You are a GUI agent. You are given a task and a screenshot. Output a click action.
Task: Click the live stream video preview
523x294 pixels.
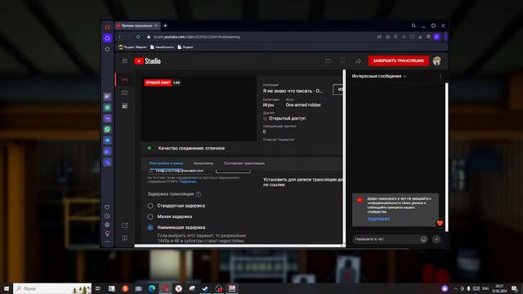click(x=199, y=109)
